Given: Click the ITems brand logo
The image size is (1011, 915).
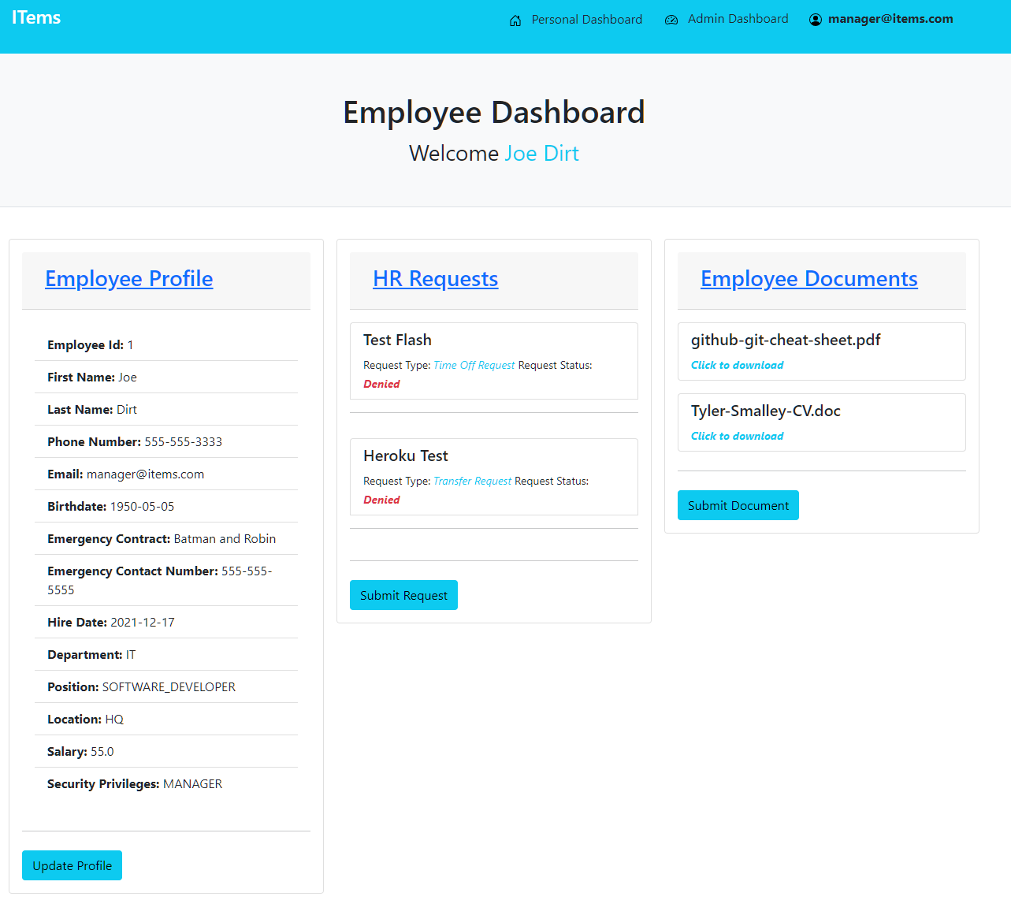Looking at the screenshot, I should [x=36, y=17].
